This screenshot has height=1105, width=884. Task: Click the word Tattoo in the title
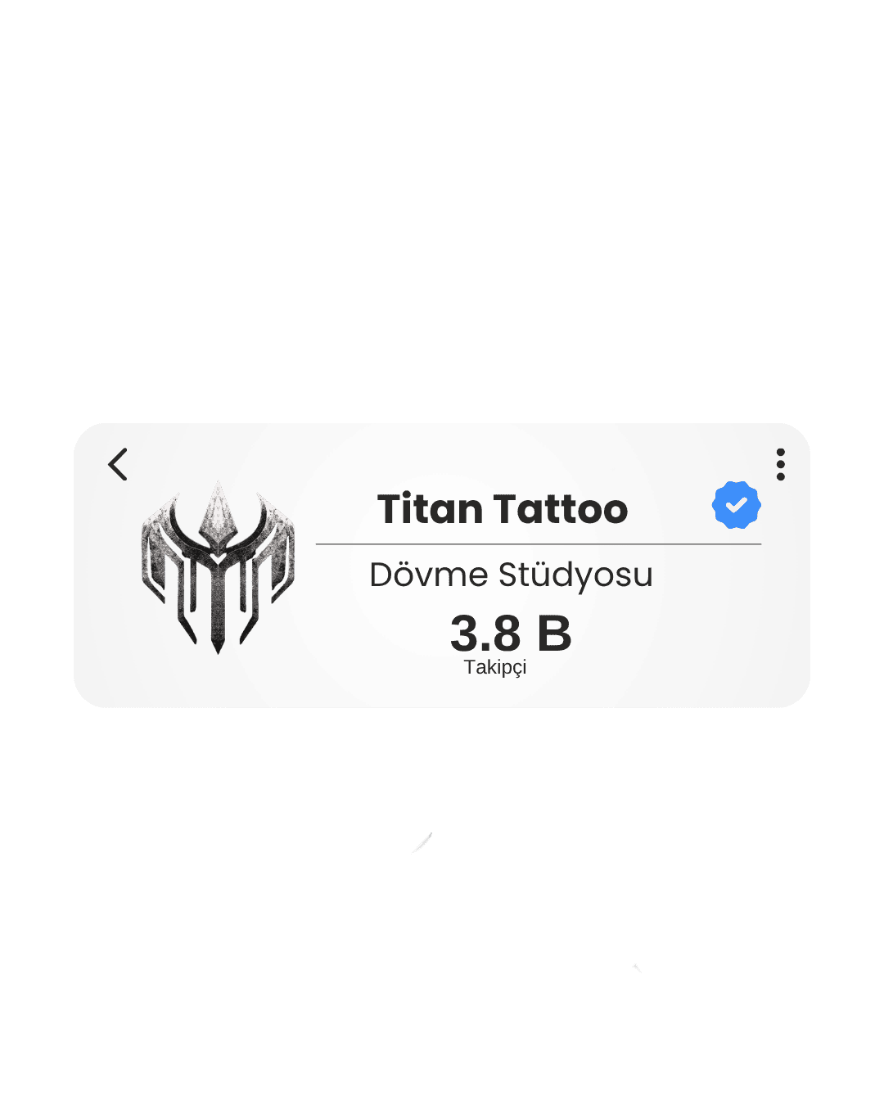(561, 509)
